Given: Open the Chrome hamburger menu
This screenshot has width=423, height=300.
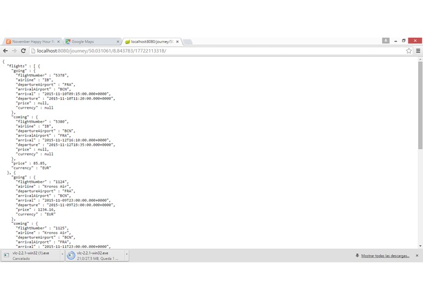Looking at the screenshot, I should point(418,51).
